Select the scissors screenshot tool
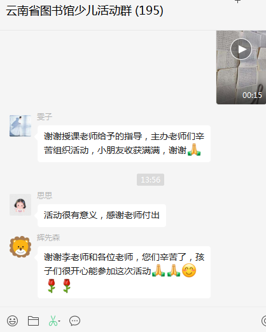This screenshot has width=266, height=332. [x=53, y=321]
